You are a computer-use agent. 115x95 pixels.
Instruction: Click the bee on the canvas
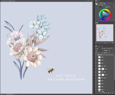(50, 70)
